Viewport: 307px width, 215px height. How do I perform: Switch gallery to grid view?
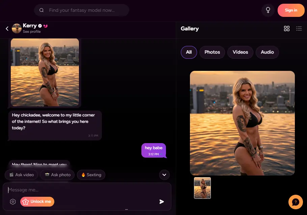coord(287,29)
